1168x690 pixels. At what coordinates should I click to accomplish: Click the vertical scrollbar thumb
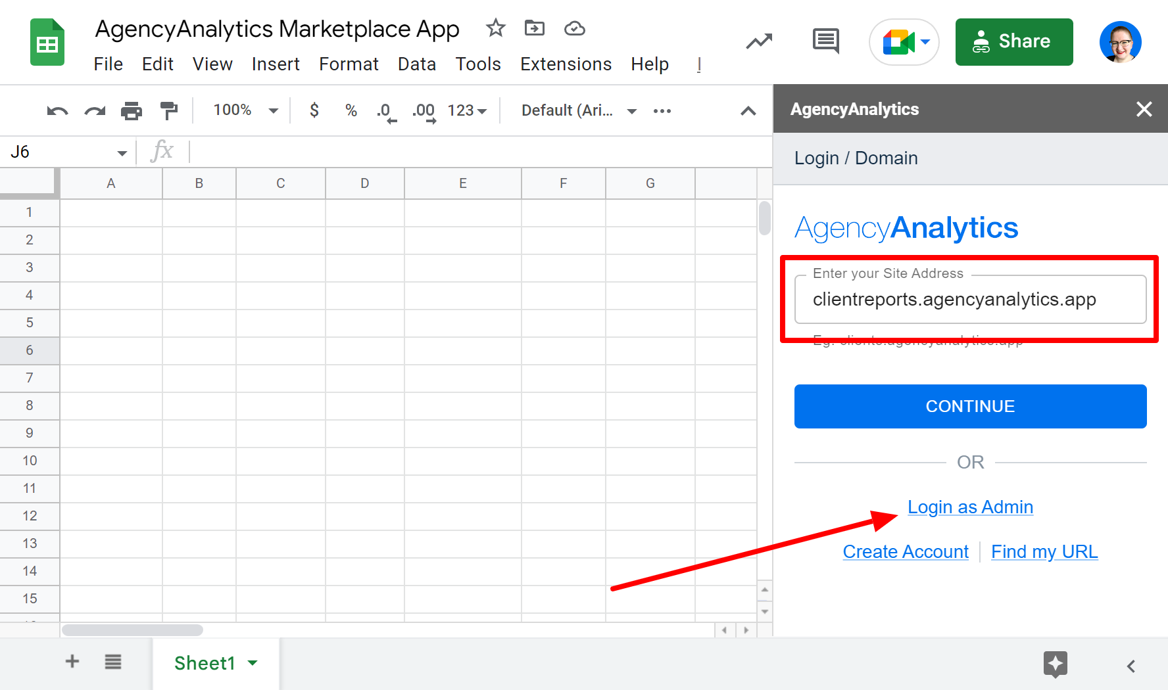point(764,218)
